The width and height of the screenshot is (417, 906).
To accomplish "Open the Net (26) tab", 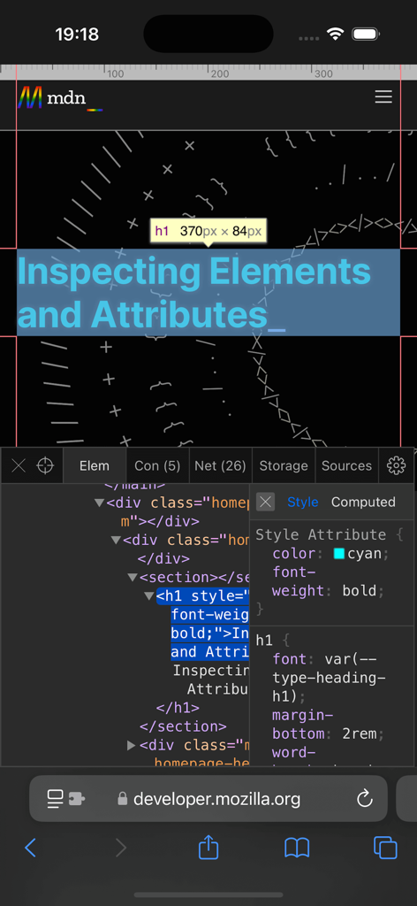I will [x=220, y=465].
